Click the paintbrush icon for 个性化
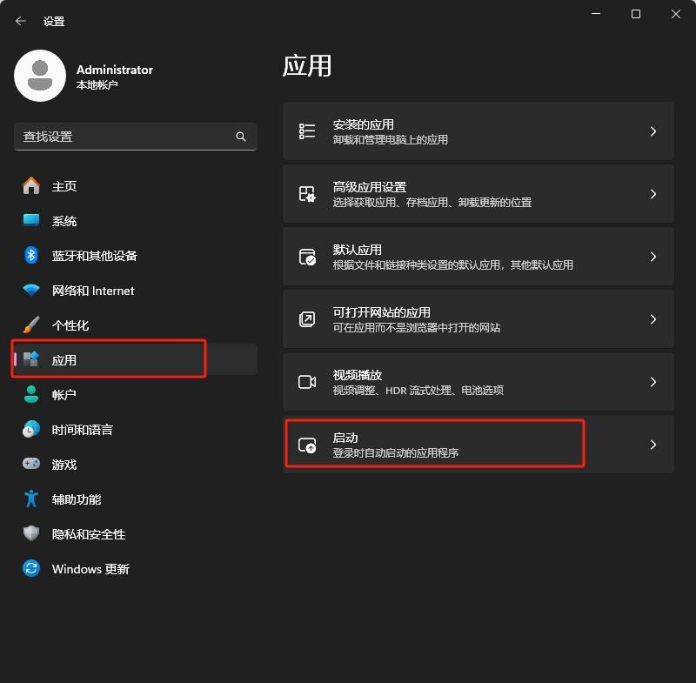Screen dimensions: 696x683 [x=31, y=325]
